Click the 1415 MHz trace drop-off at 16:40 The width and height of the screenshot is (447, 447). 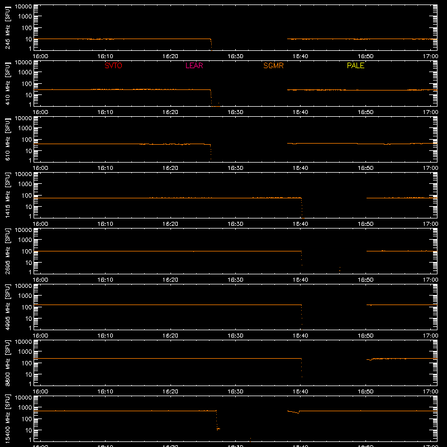point(302,208)
